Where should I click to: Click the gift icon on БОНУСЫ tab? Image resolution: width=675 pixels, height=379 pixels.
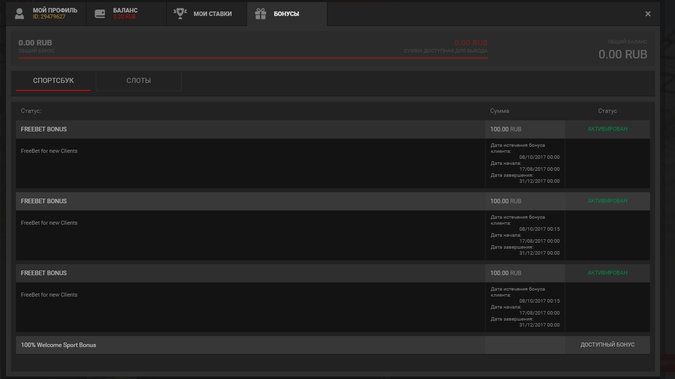[260, 13]
